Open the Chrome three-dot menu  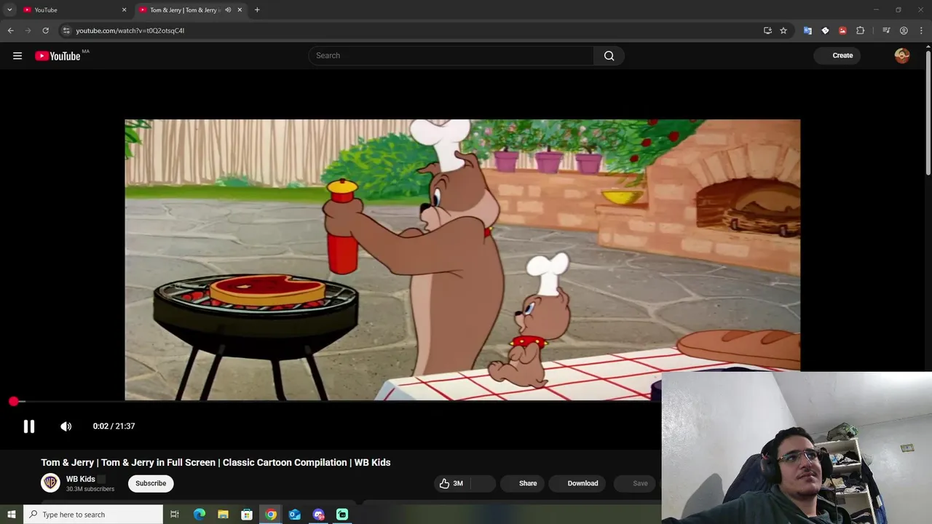(922, 31)
